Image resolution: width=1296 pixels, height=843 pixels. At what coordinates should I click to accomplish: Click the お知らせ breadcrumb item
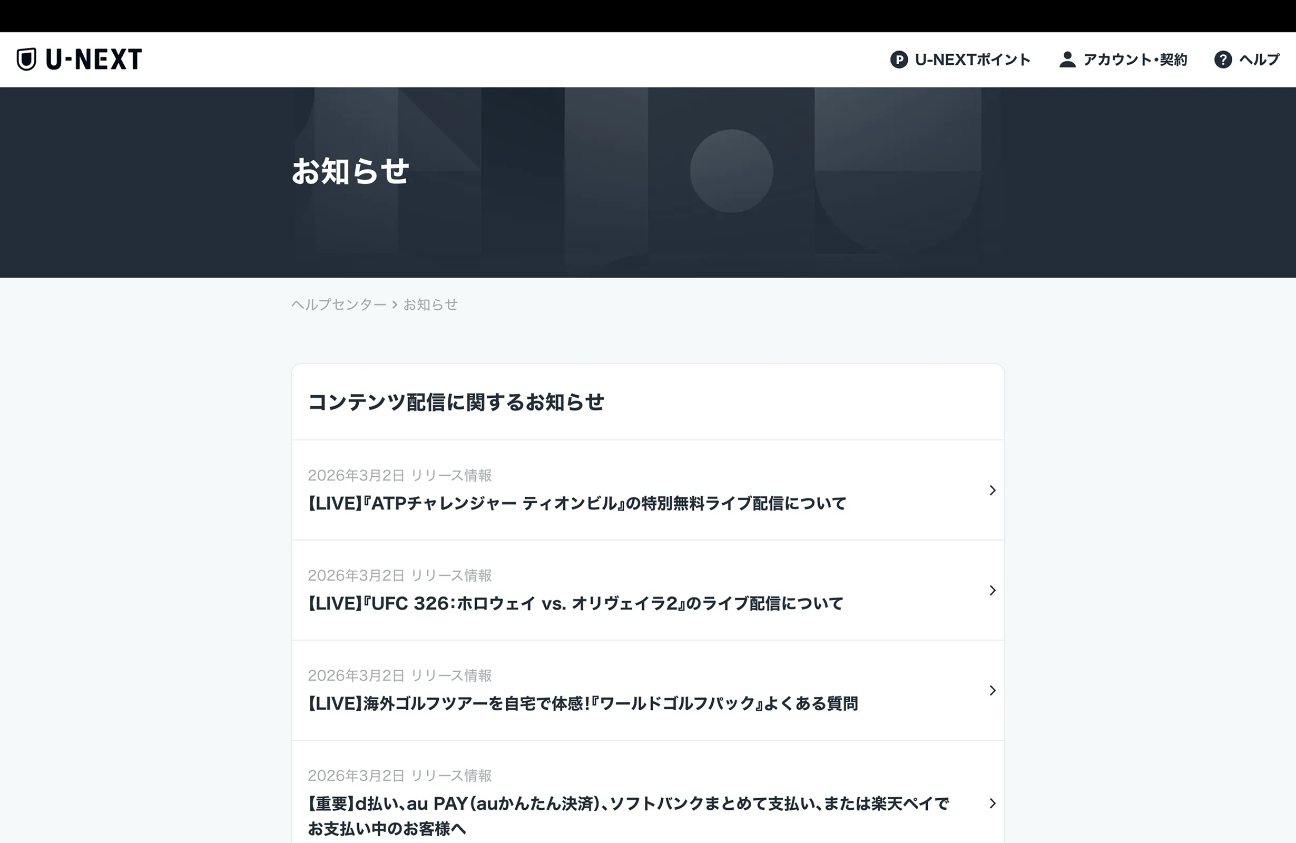(x=430, y=305)
